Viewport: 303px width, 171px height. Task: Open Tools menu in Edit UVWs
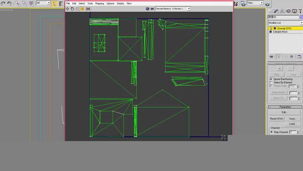90,3
